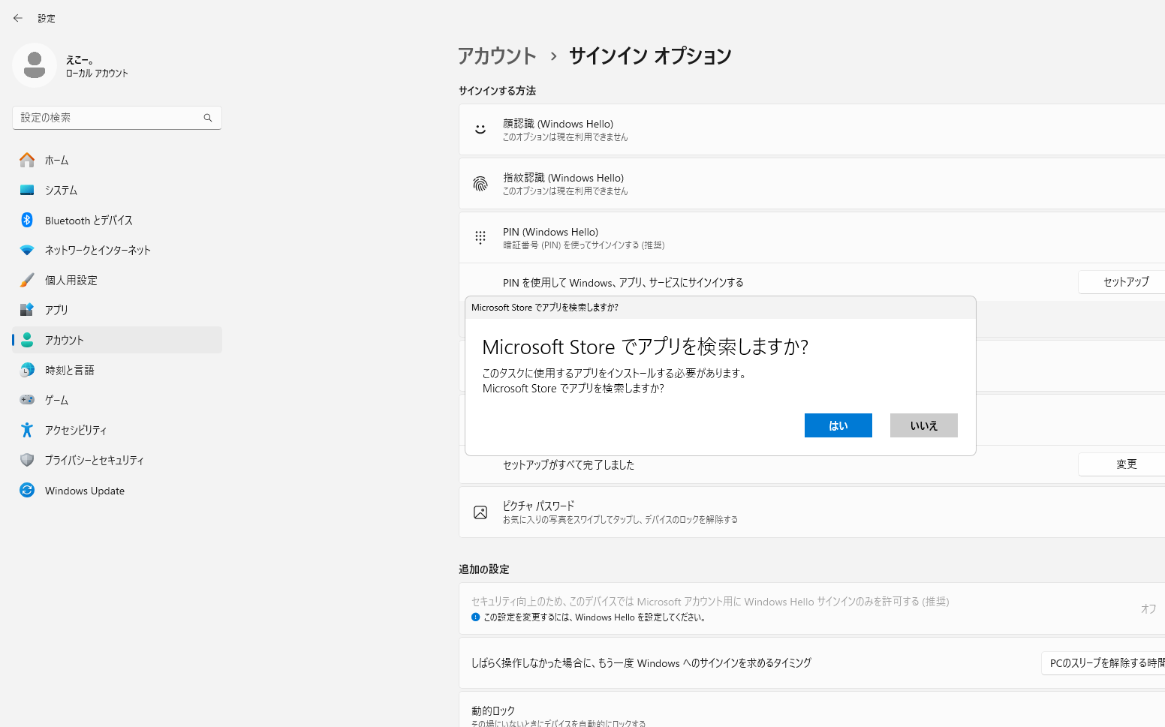Click the サインインする方法 heading

[x=497, y=91]
